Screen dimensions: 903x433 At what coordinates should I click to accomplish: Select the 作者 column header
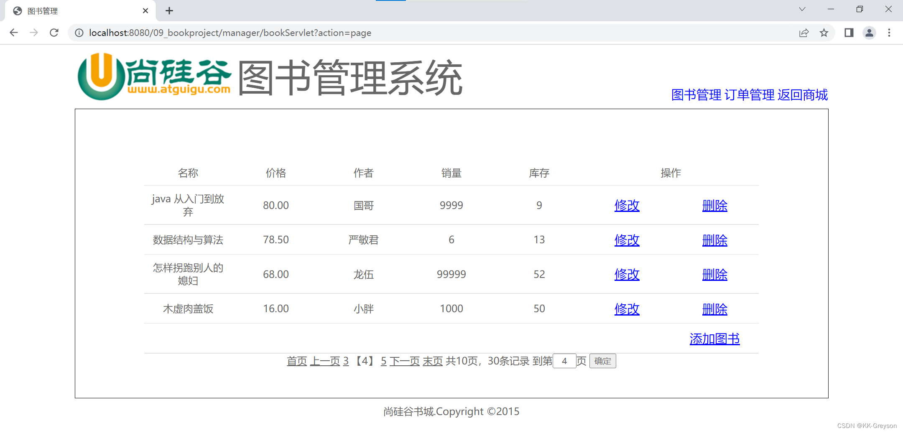click(x=364, y=173)
